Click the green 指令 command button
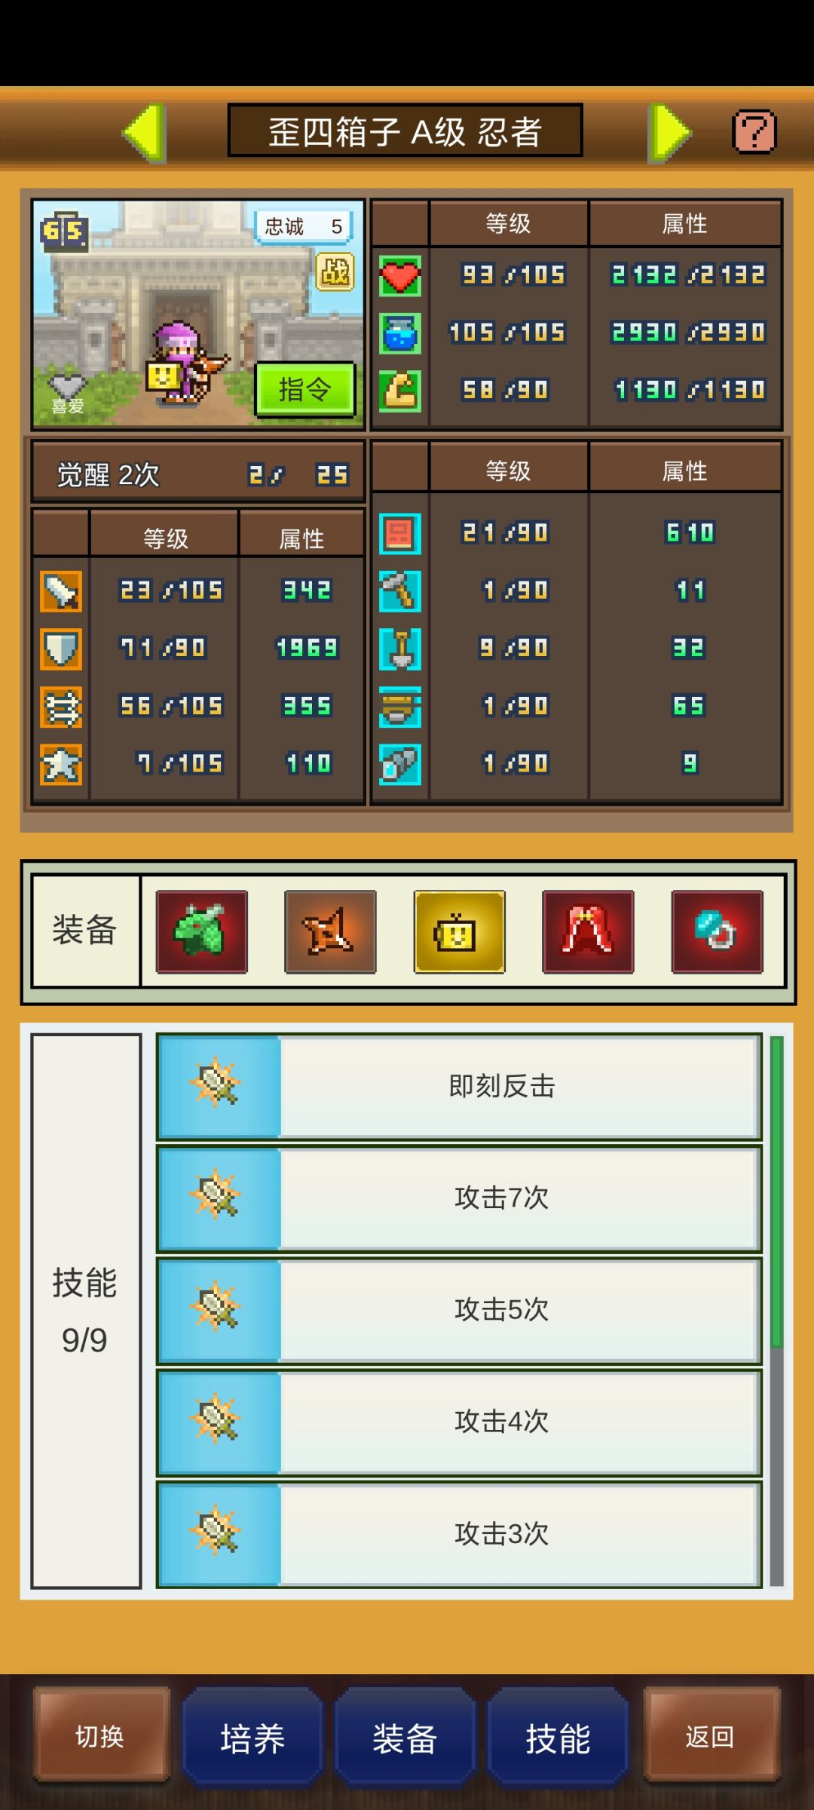Image resolution: width=814 pixels, height=1810 pixels. (305, 390)
